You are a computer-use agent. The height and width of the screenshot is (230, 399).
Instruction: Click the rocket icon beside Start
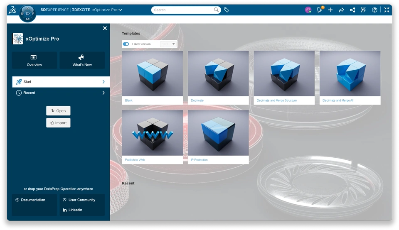click(19, 82)
